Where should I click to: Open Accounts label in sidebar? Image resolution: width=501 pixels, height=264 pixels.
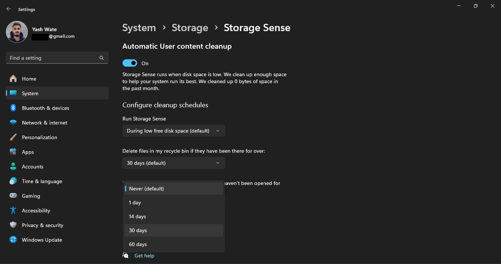point(33,167)
